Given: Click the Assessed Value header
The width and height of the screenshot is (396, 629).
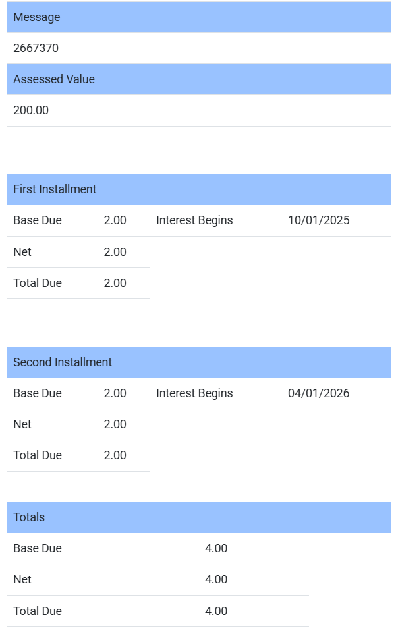Looking at the screenshot, I should point(54,79).
